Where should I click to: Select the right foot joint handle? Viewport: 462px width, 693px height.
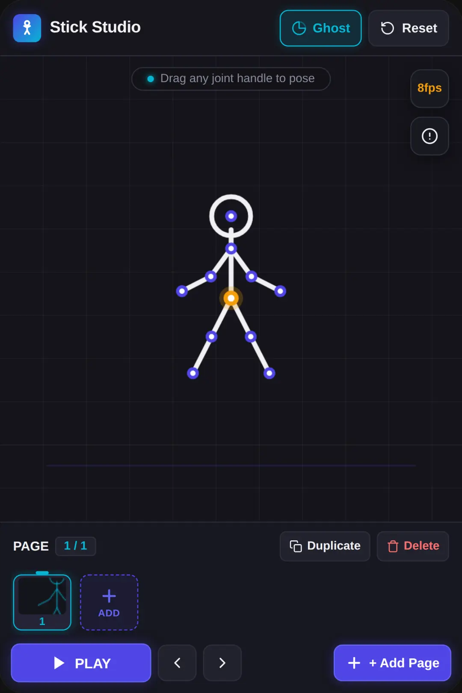pyautogui.click(x=269, y=373)
